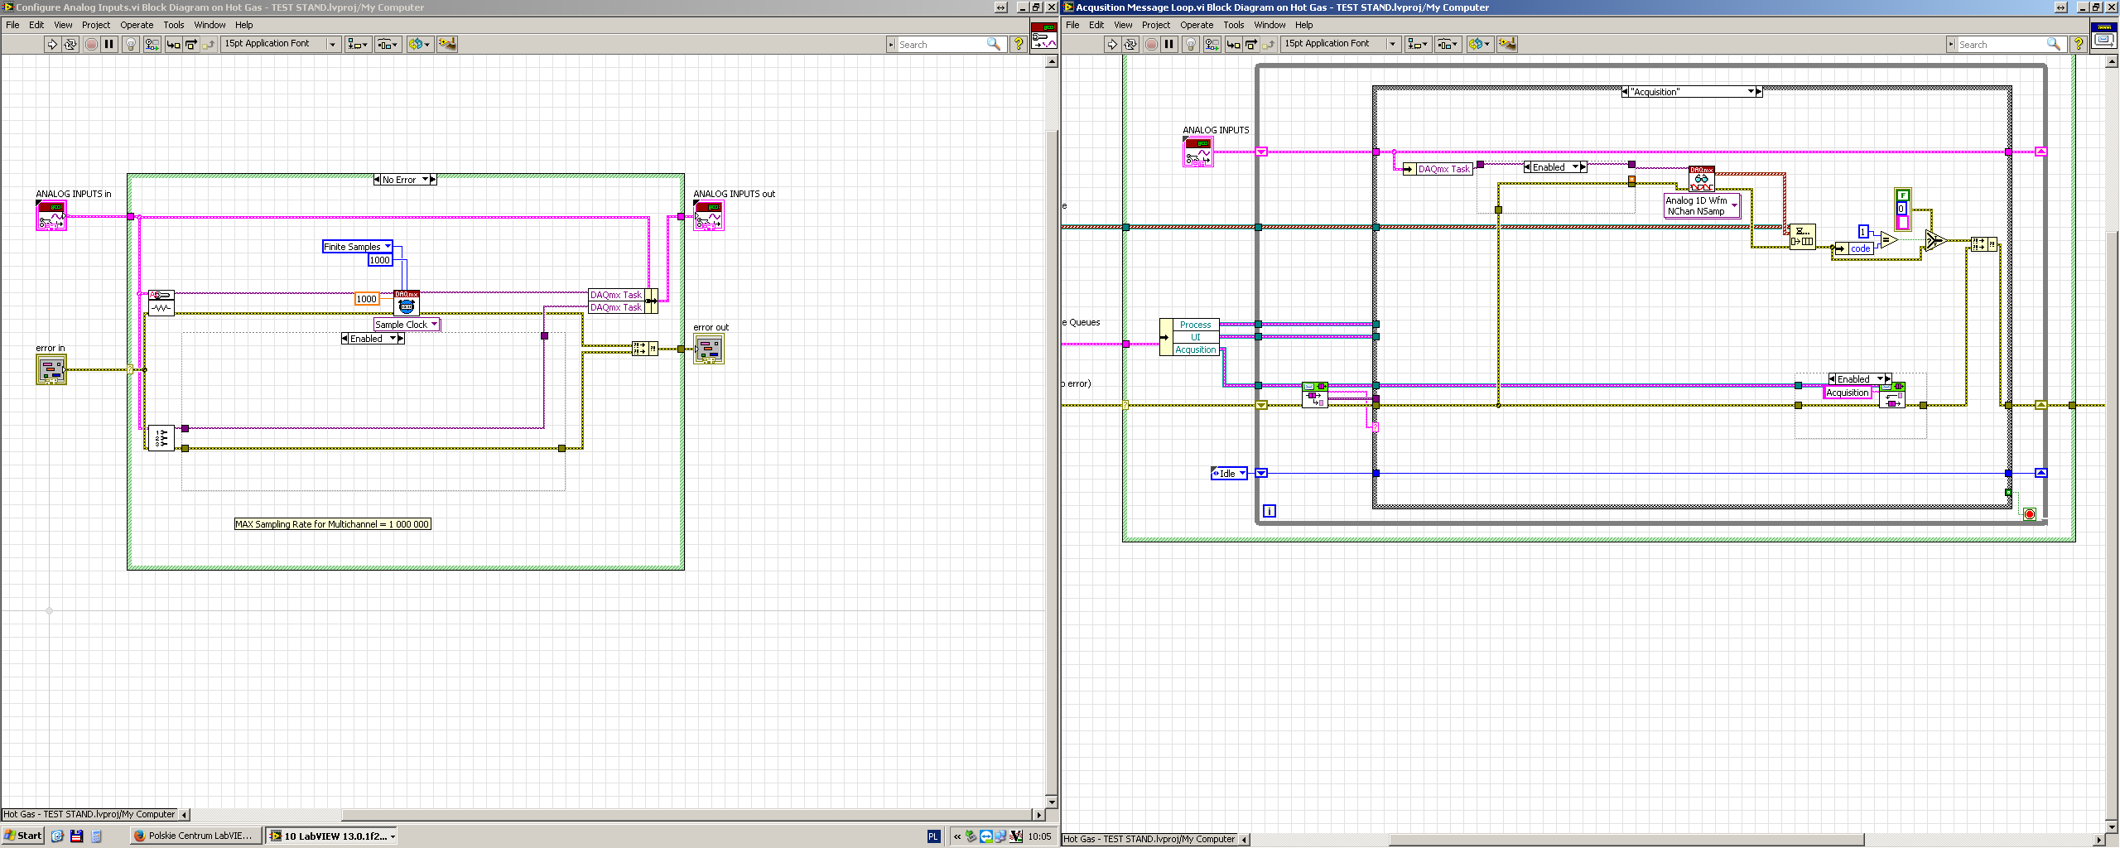Click Abort Execution in Acquisition Message Loop window
This screenshot has width=2120, height=848.
click(x=1151, y=44)
